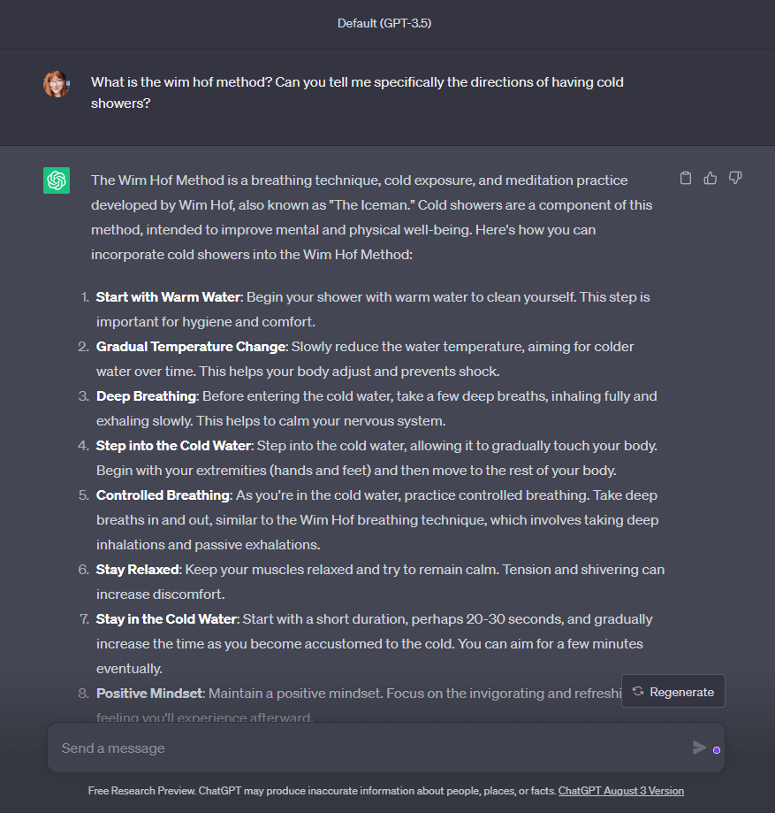Click the user's Wim Hof question text
The image size is (775, 813).
(x=357, y=93)
